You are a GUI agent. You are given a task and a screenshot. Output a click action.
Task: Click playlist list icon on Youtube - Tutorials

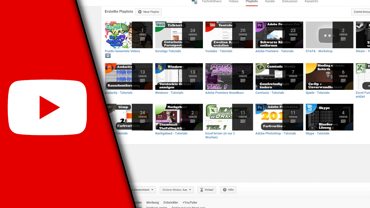tap(243, 39)
